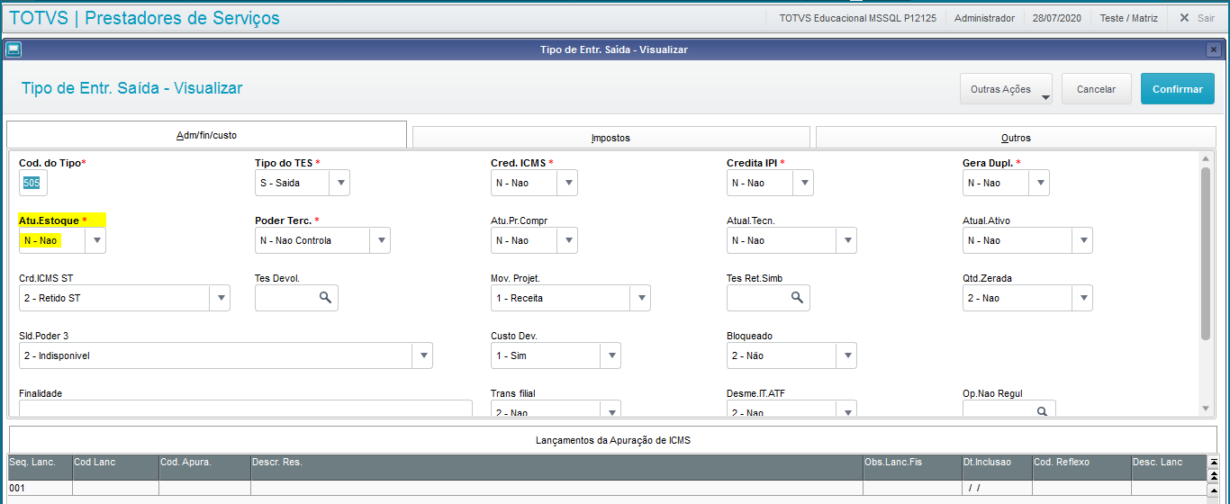
Task: Open the Tipo do TES dropdown
Action: (x=339, y=183)
